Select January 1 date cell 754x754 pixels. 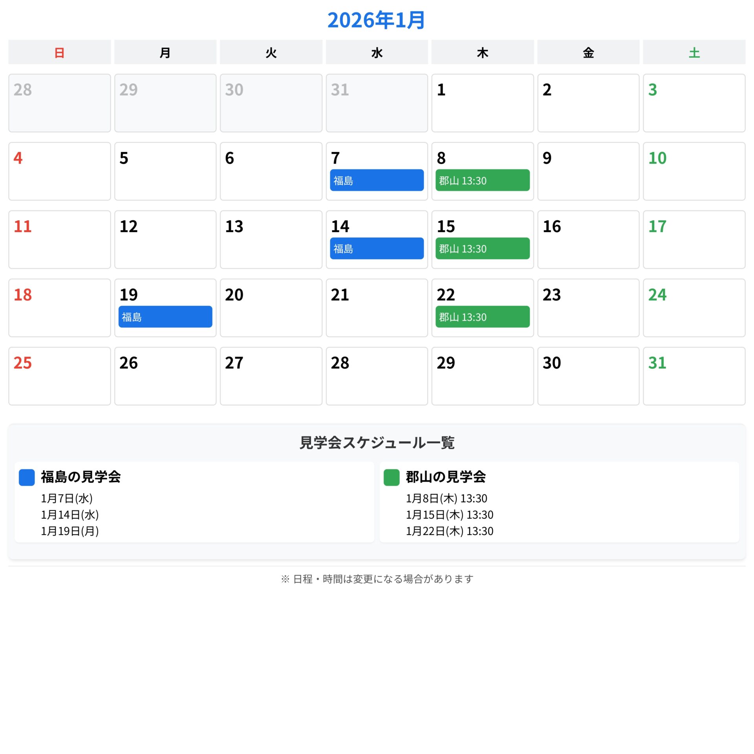tap(482, 103)
